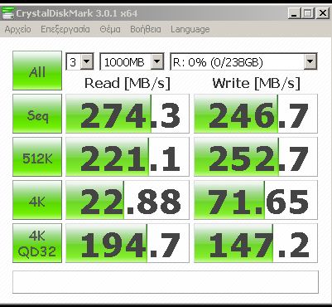The width and height of the screenshot is (332, 307).
Task: Start the Seq benchmark test
Action: coord(37,114)
